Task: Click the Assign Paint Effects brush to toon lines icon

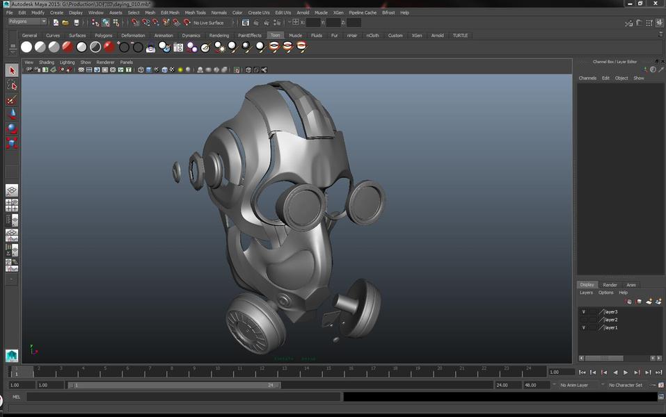Action: click(205, 47)
